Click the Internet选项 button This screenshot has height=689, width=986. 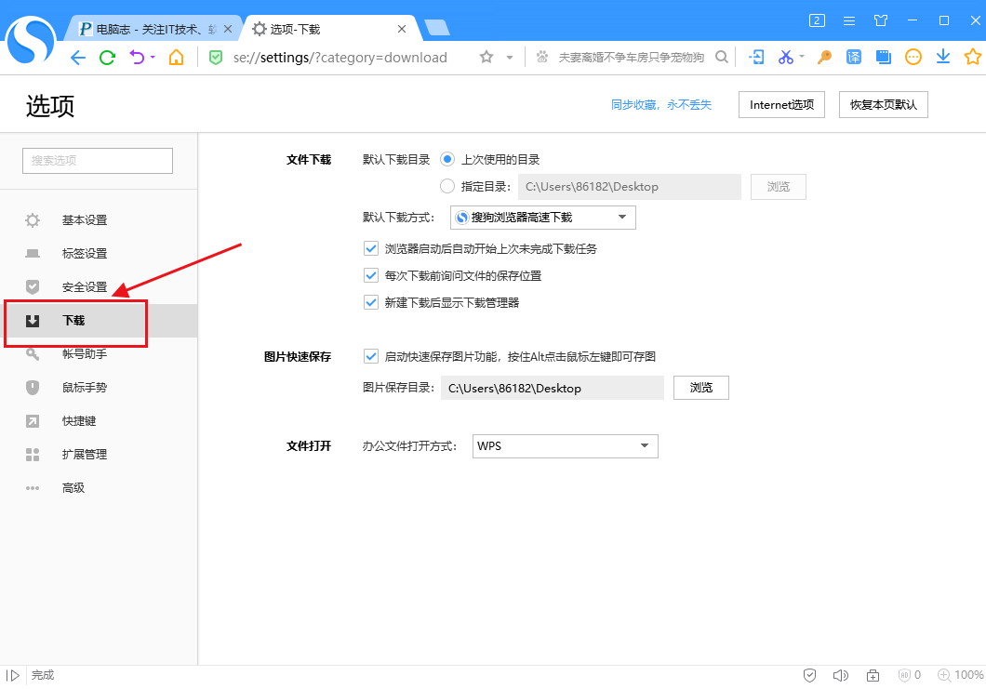(x=781, y=104)
